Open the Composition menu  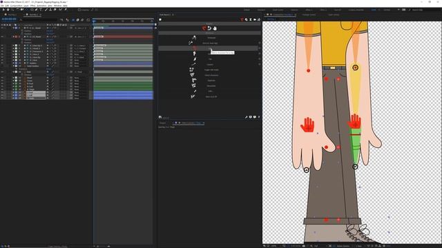pyautogui.click(x=16, y=6)
